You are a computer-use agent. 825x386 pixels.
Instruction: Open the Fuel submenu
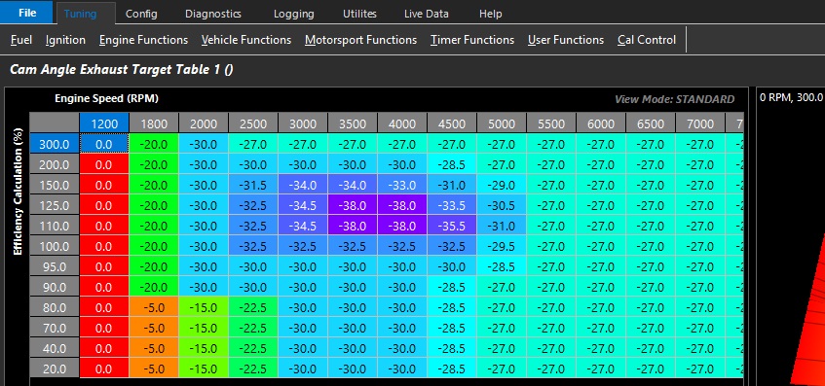[21, 40]
